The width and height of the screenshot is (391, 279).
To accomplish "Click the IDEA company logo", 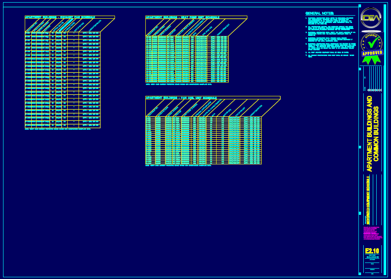I will [x=371, y=17].
